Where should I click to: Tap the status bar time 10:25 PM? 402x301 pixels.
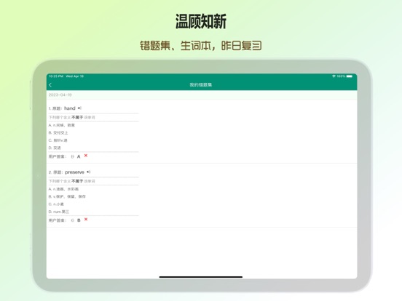click(56, 76)
